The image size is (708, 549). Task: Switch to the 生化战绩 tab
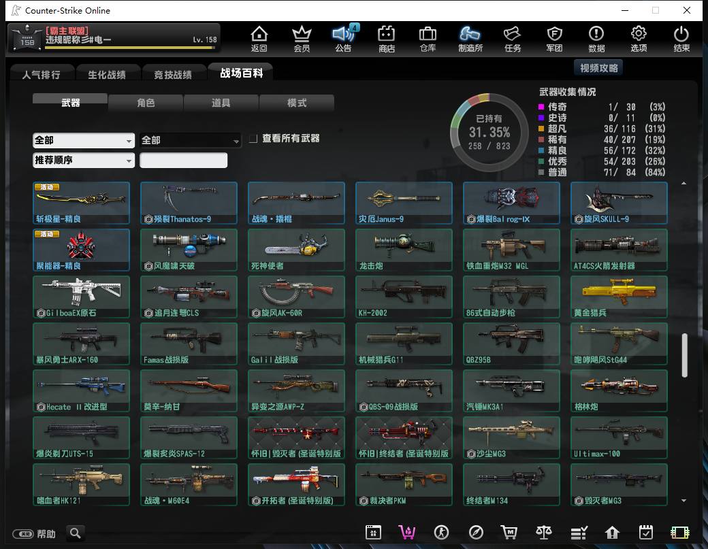107,74
